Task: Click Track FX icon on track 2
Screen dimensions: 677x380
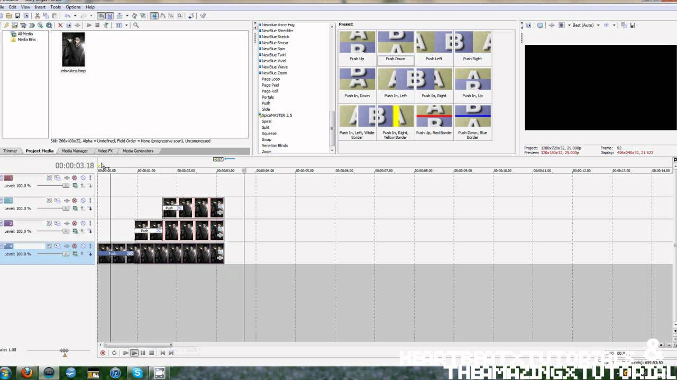Action: [x=67, y=201]
